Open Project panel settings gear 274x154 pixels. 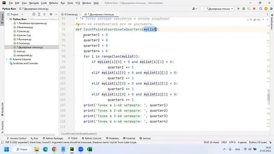tap(51, 14)
